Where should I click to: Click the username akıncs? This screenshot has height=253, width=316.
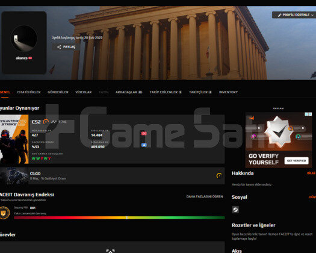tap(22, 58)
